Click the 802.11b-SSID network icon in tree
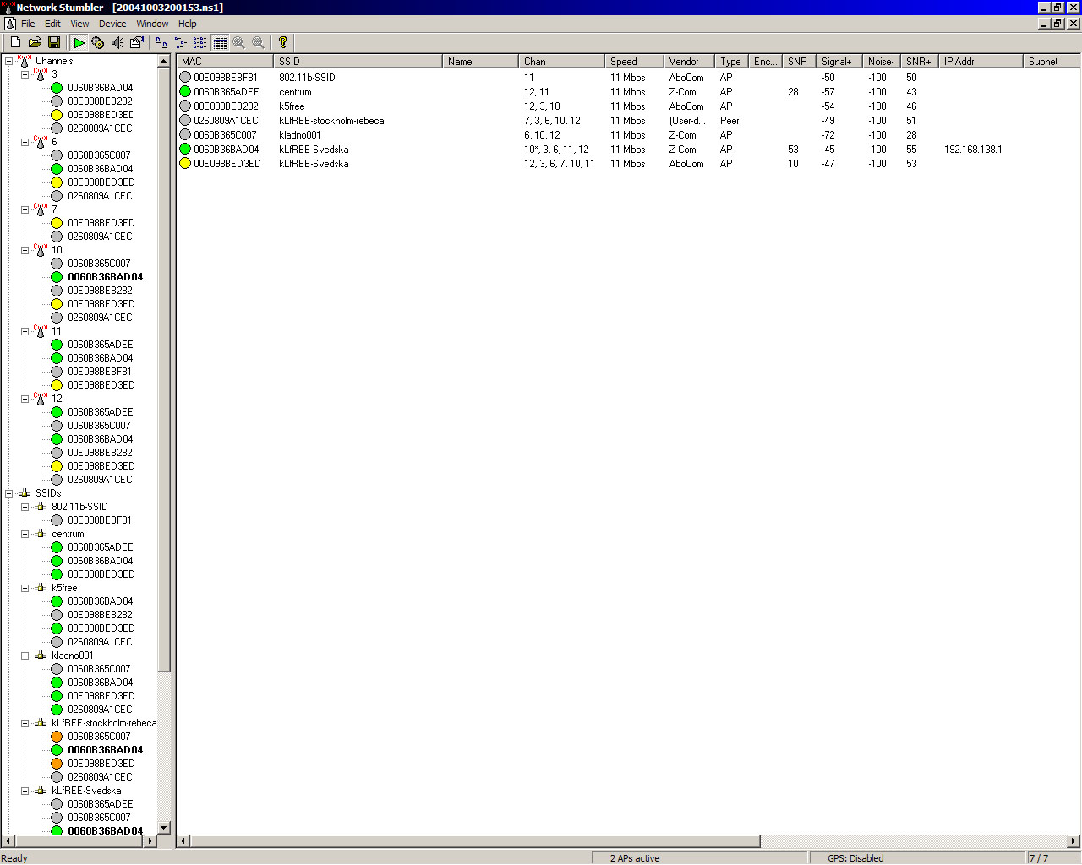This screenshot has width=1082, height=865. click(x=40, y=507)
